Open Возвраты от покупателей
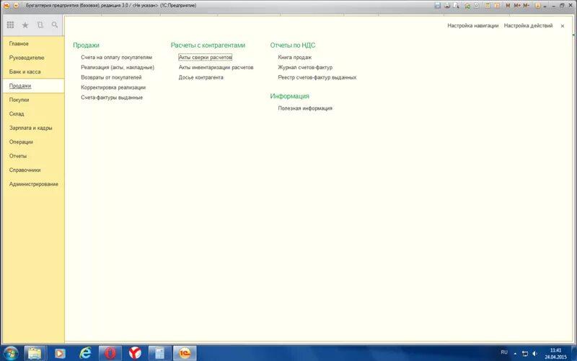 (111, 77)
